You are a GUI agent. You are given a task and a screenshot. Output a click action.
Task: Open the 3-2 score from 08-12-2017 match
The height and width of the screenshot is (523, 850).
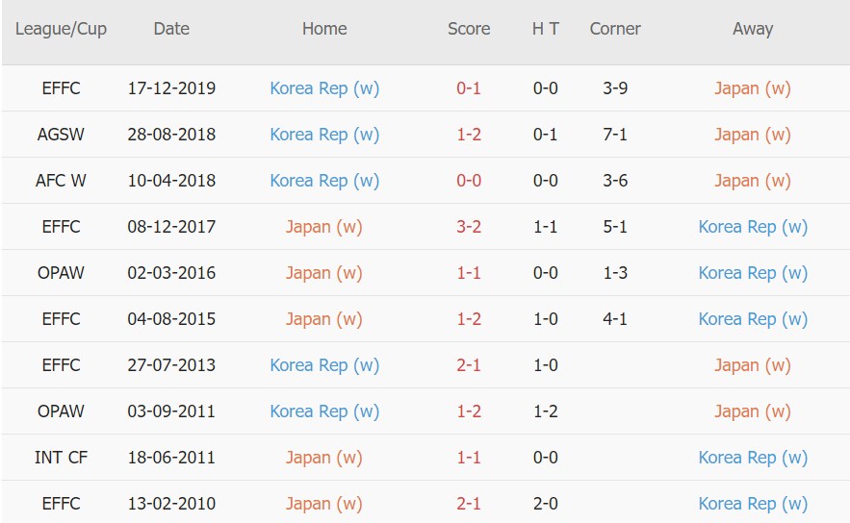point(469,227)
